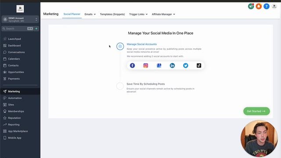Open the green megaphone announcements icon
The image size is (281, 158).
point(251,6)
